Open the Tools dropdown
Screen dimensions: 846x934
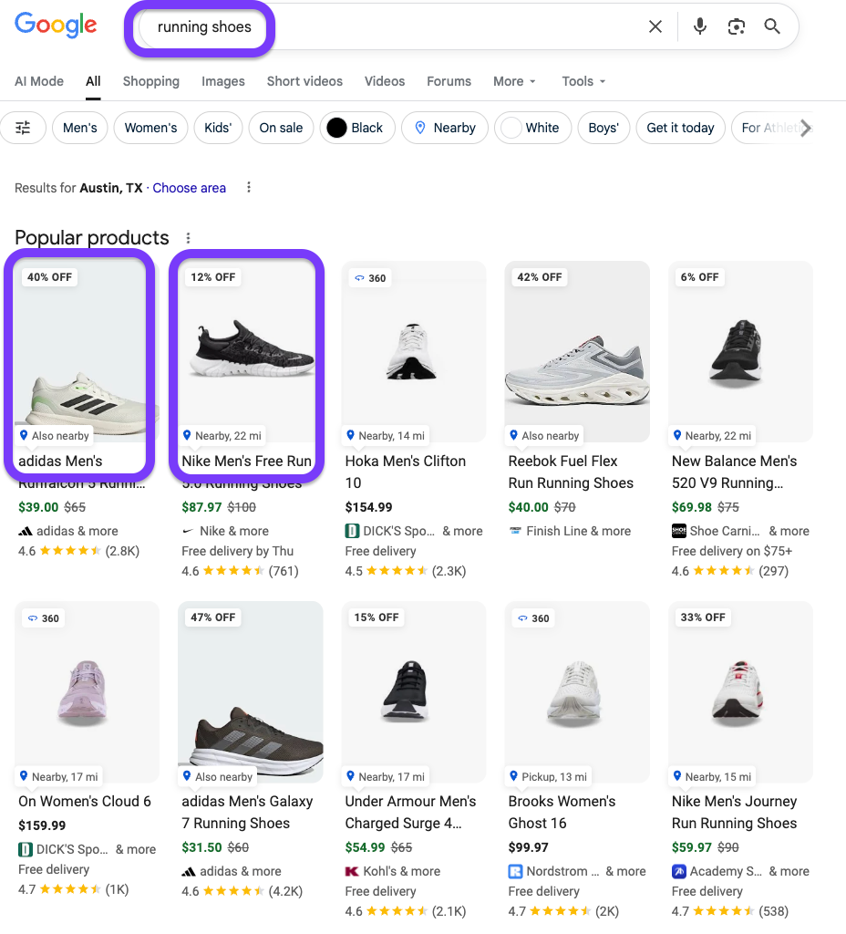point(583,81)
